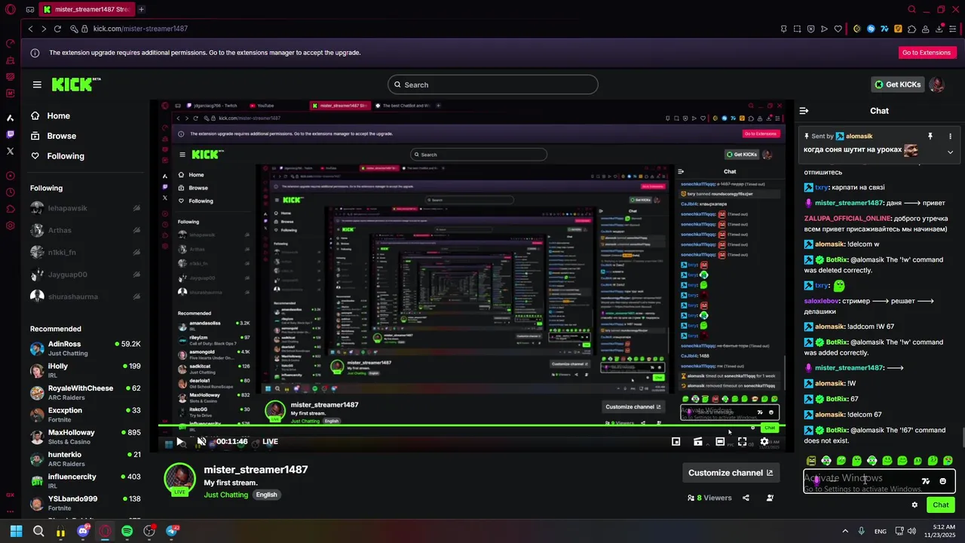Open the emoji picker in chat input
965x543 pixels.
click(x=943, y=481)
